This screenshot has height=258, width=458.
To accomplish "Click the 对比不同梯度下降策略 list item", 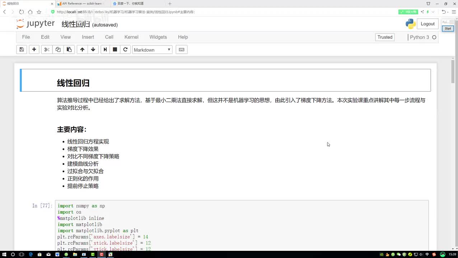I will click(93, 157).
